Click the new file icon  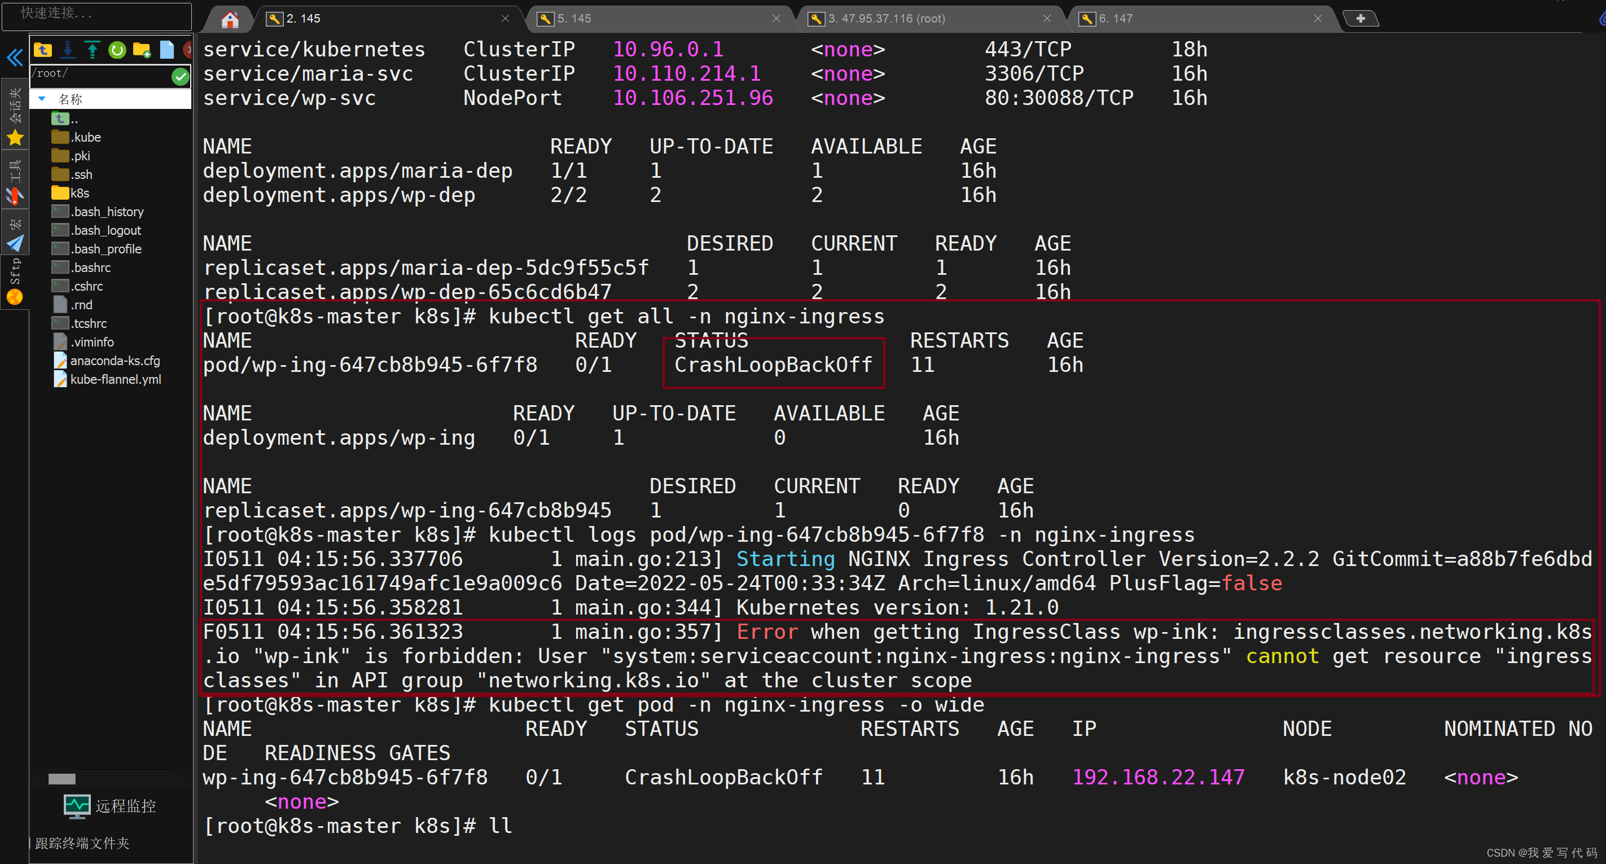[x=166, y=50]
